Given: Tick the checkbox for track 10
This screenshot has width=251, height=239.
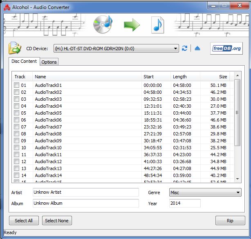Looking at the screenshot, I should point(16,148).
